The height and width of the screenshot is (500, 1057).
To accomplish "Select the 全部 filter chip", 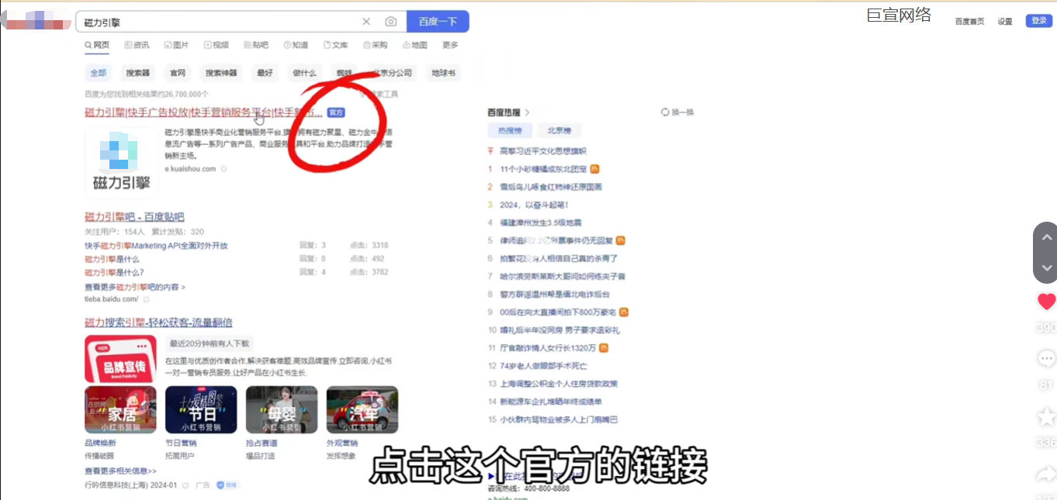I will (98, 73).
